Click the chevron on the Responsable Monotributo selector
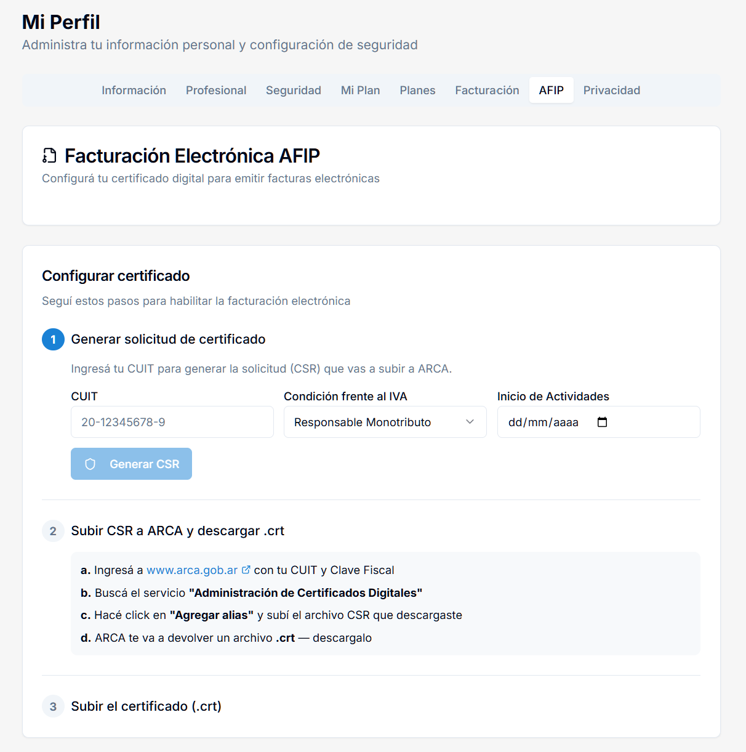This screenshot has height=752, width=746. coord(470,422)
